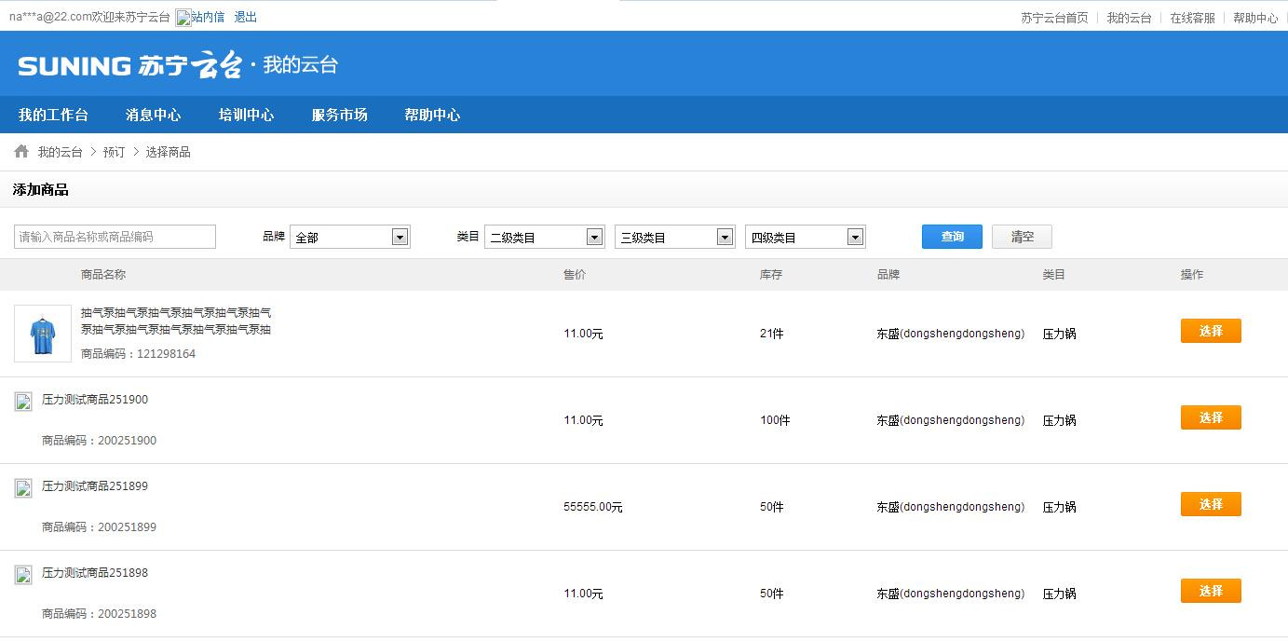Image resolution: width=1288 pixels, height=642 pixels.
Task: Go to 苏宁云台首页 link
Action: click(x=1054, y=18)
